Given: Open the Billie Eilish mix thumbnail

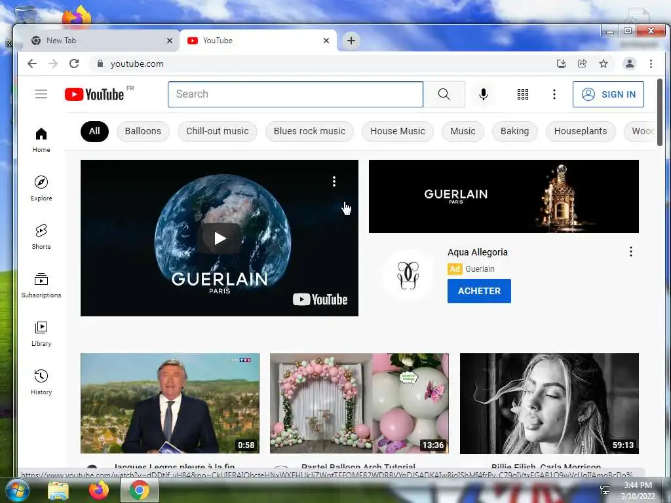Looking at the screenshot, I should (x=549, y=403).
